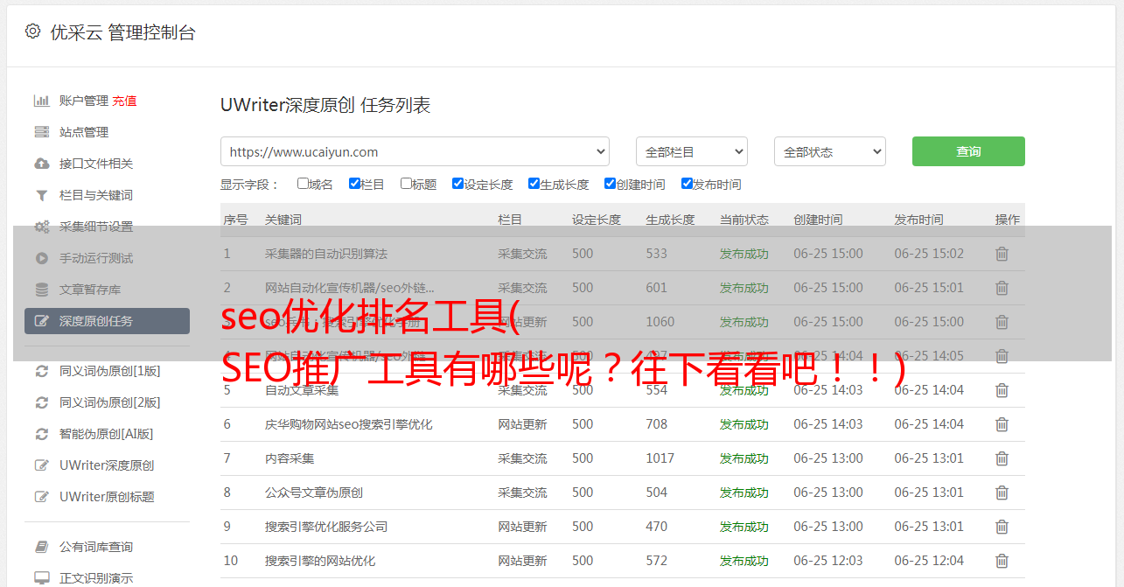Click the 同义词伪原创[2版] refresh icon

[41, 402]
